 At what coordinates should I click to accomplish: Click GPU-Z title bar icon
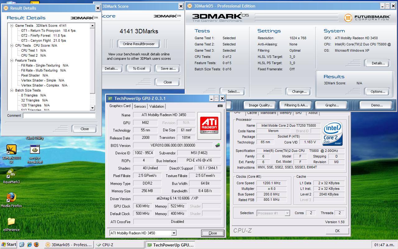point(110,98)
